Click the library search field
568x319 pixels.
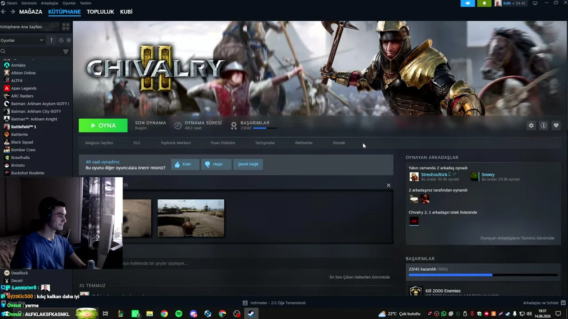click(x=31, y=51)
